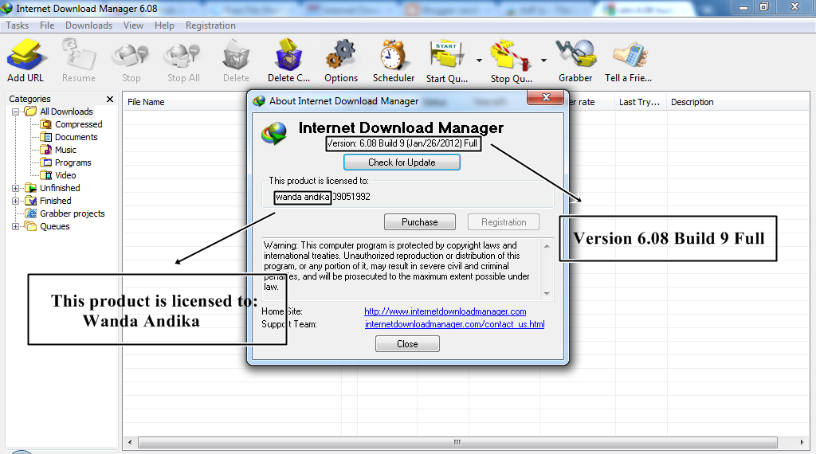
Task: Click the Close button in About dialog
Action: click(407, 344)
